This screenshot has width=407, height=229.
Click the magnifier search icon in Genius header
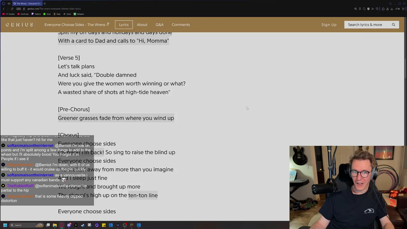coord(394,24)
